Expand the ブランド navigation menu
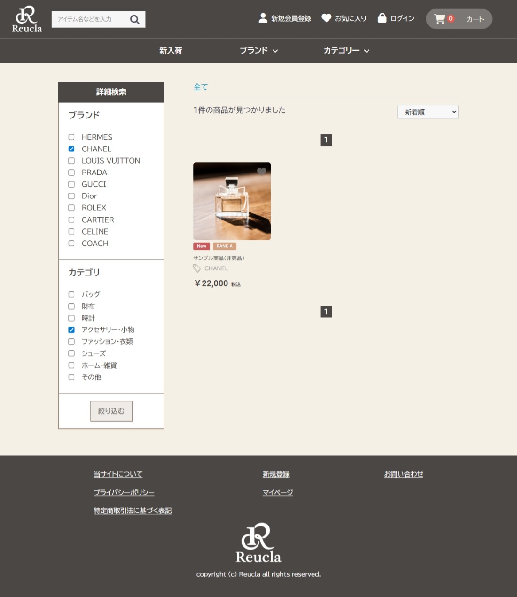The height and width of the screenshot is (597, 517). 259,50
